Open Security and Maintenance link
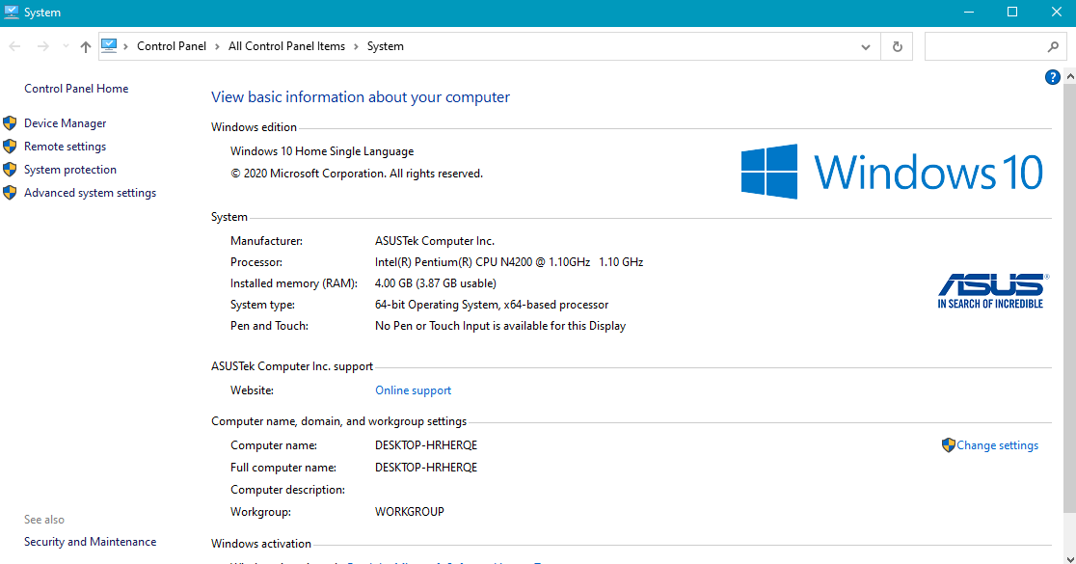Screen dimensions: 1076x564 90,542
